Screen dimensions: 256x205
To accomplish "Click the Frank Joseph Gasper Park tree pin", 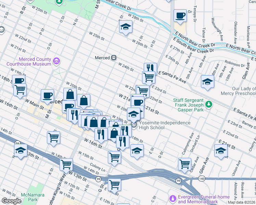I will pos(208,105).
